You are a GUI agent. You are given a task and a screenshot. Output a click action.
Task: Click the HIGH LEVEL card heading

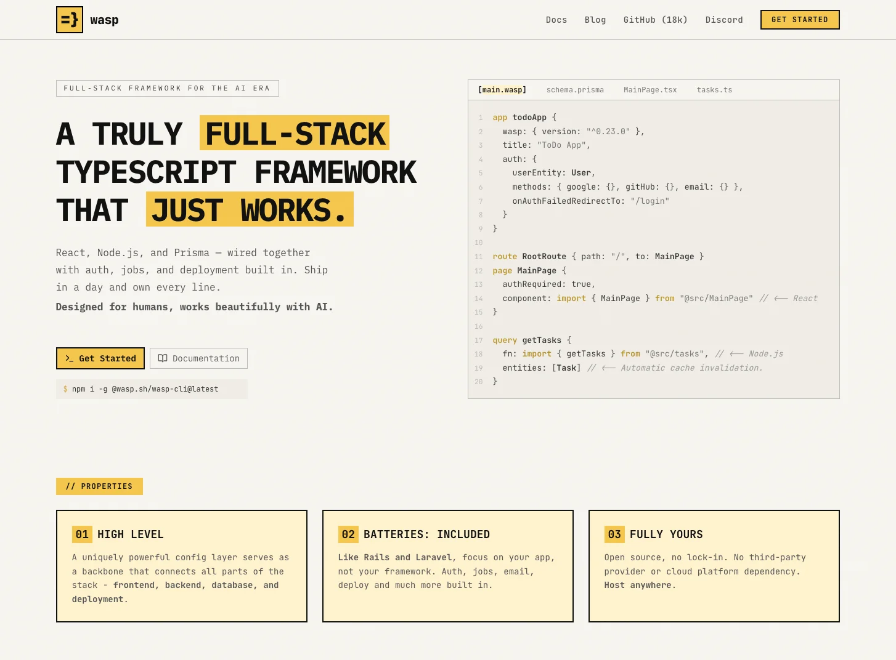pyautogui.click(x=131, y=534)
